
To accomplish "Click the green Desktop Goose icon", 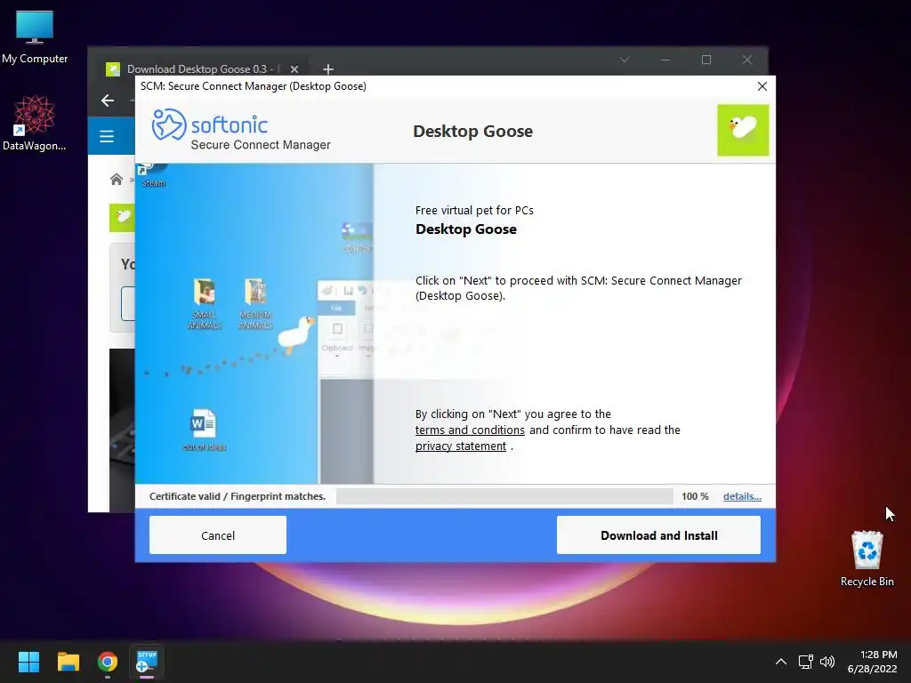I will pos(743,130).
